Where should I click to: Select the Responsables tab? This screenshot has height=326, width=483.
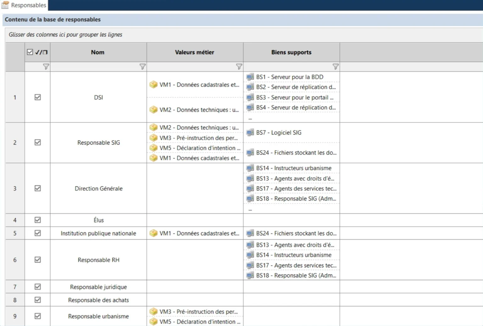(24, 5)
